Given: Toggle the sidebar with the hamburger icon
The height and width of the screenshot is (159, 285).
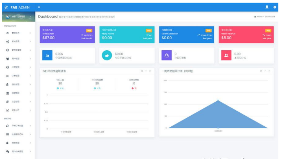Looking at the screenshot, I should point(39,7).
